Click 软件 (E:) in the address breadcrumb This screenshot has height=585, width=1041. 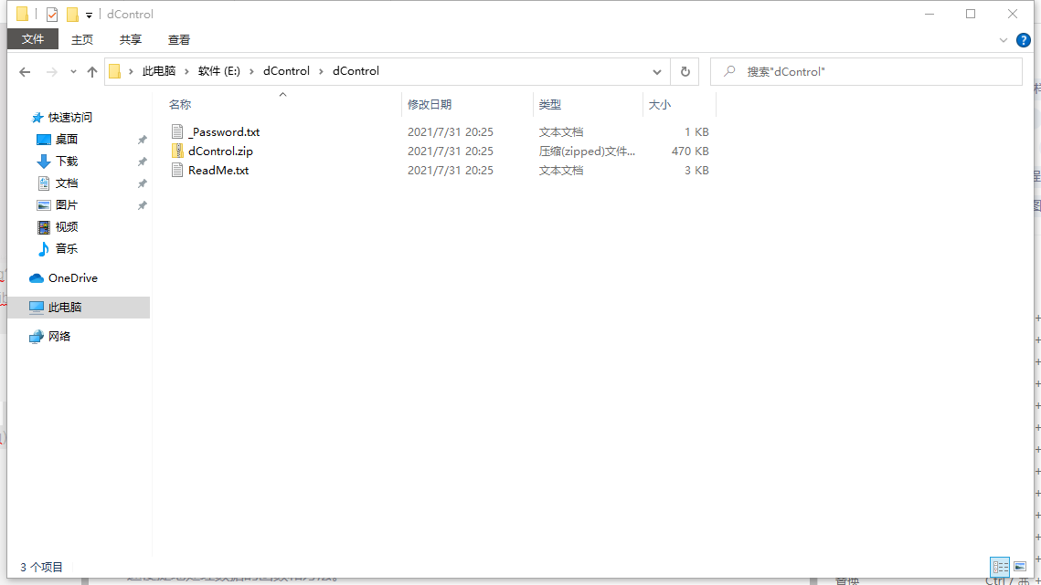[219, 71]
